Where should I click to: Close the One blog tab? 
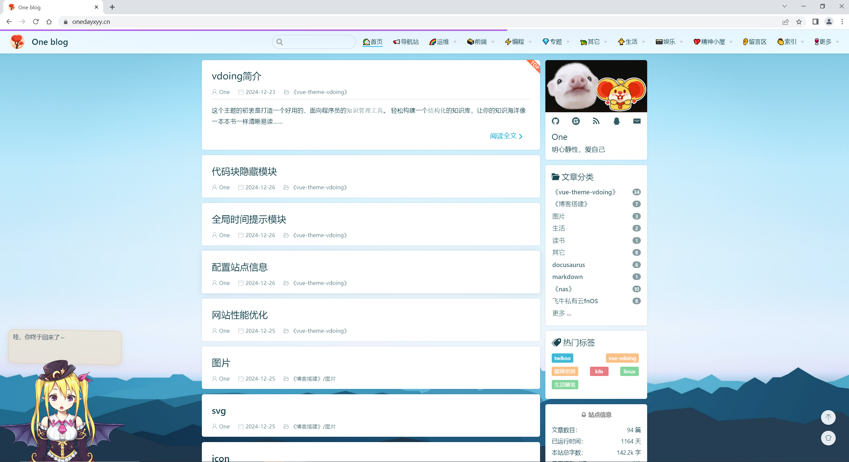pyautogui.click(x=96, y=7)
